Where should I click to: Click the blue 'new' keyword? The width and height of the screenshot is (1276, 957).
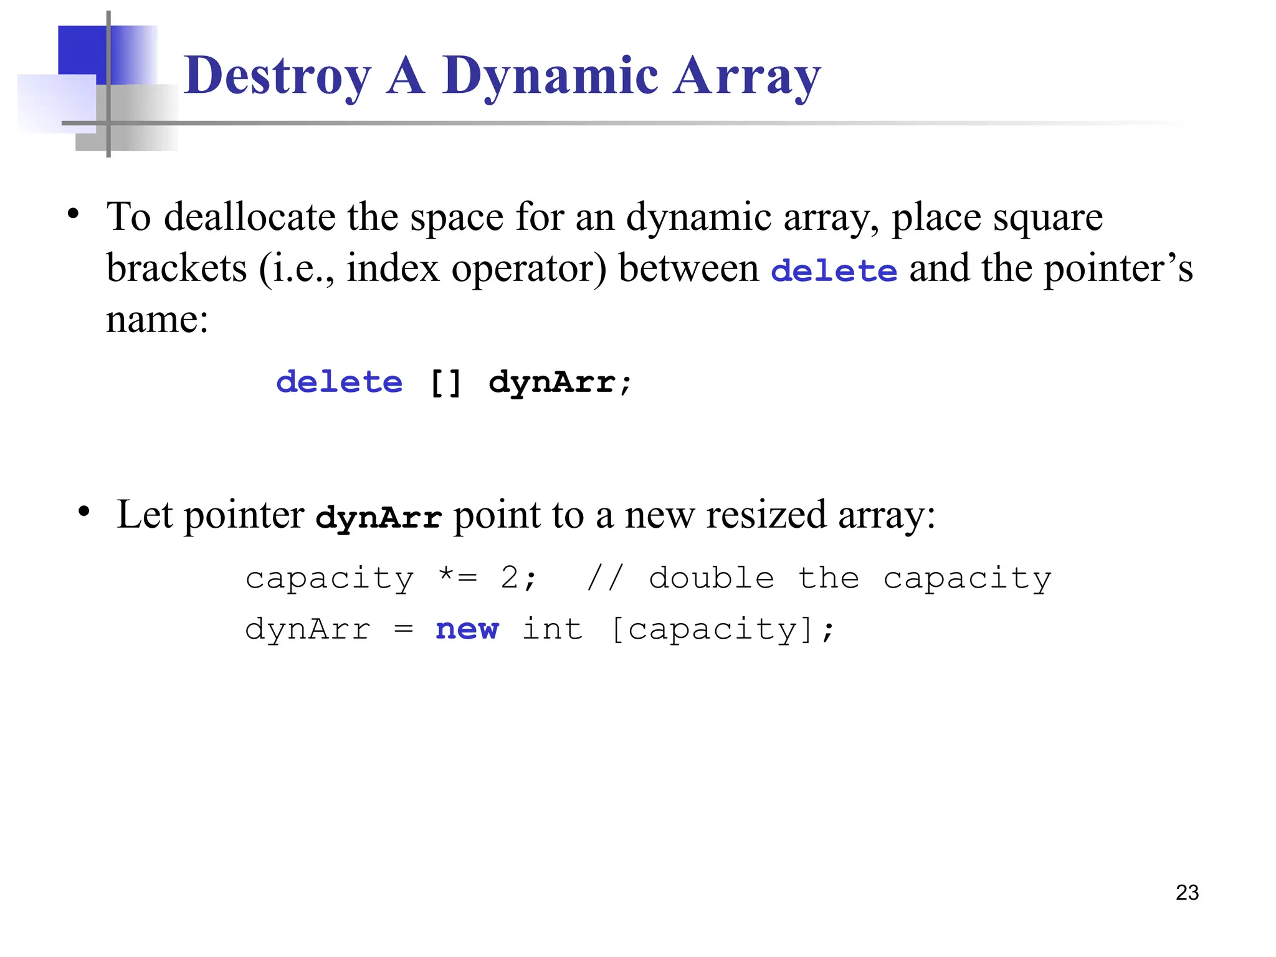pos(467,629)
